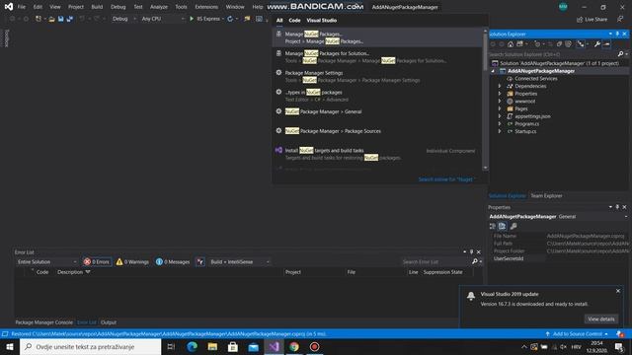Screen dimensions: 632x355
Task: Start debugging with green play icon
Action: pos(192,19)
